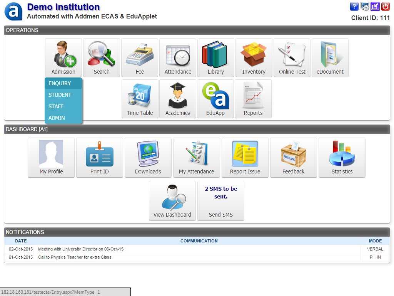The width and height of the screenshot is (394, 296).
Task: Open the eDocument module
Action: click(330, 57)
